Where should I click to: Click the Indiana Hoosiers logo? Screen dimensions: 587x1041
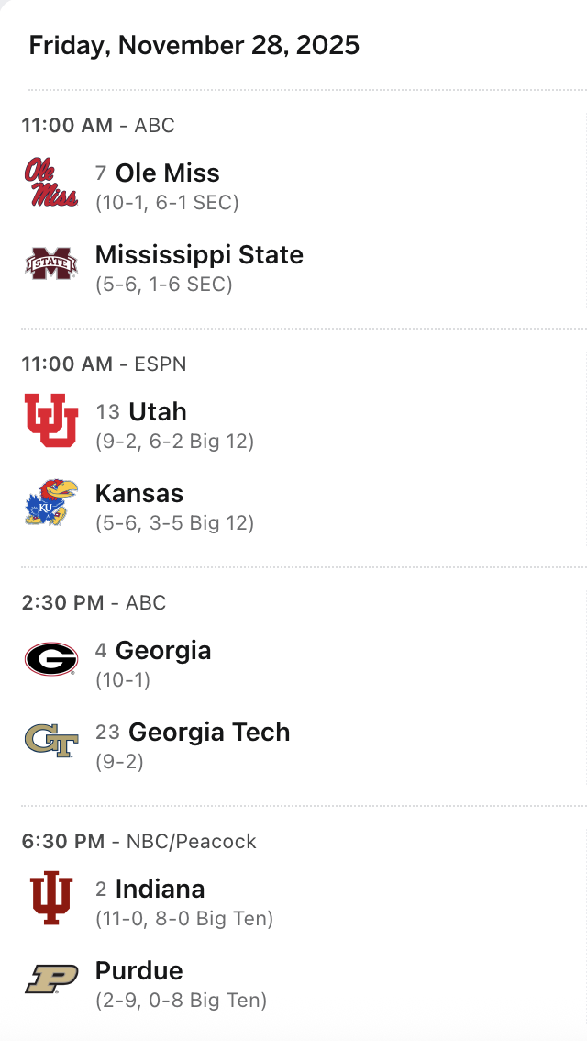pyautogui.click(x=51, y=898)
